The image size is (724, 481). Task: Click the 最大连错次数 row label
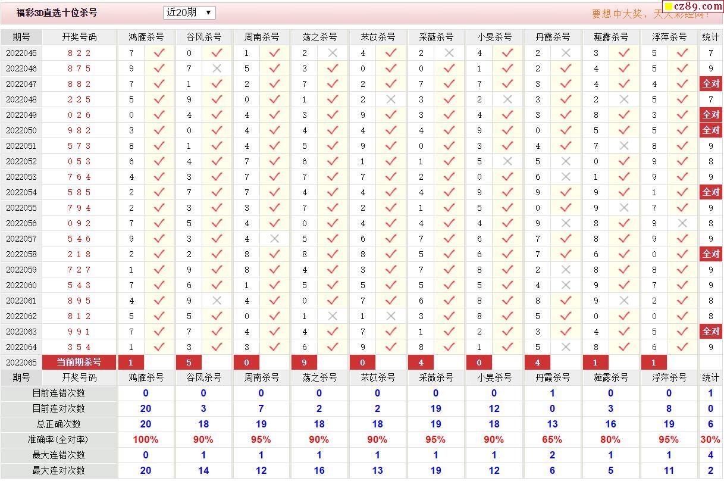(58, 455)
